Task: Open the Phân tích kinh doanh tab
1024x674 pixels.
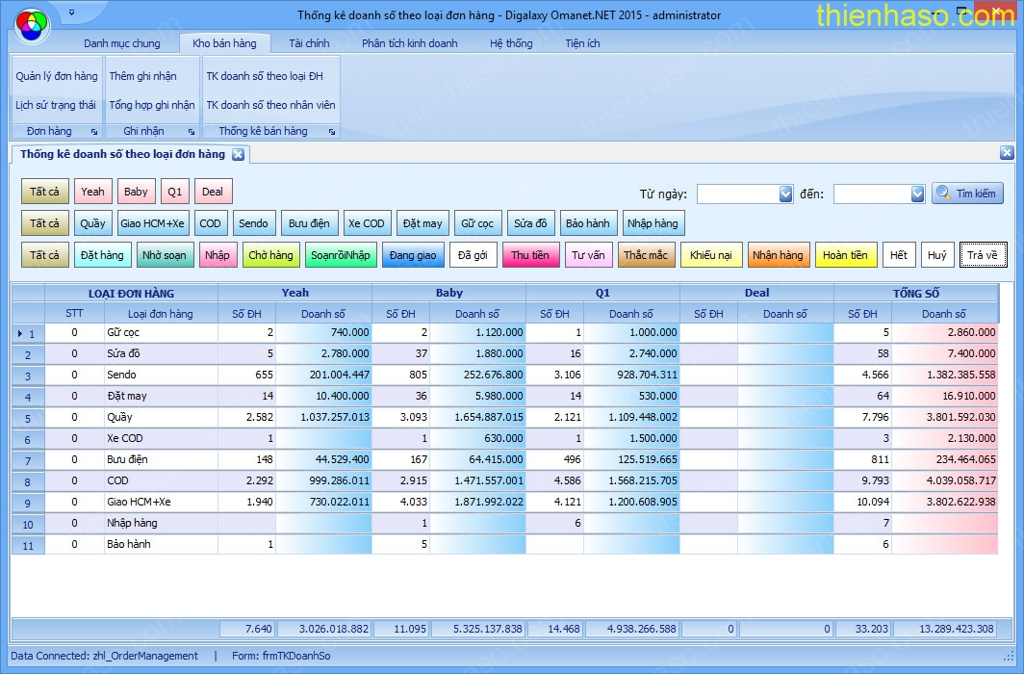Action: tap(409, 43)
